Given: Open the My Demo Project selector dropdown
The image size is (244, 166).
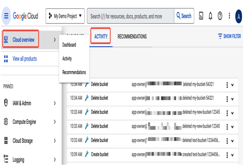Looking at the screenshot, I should 65,16.
